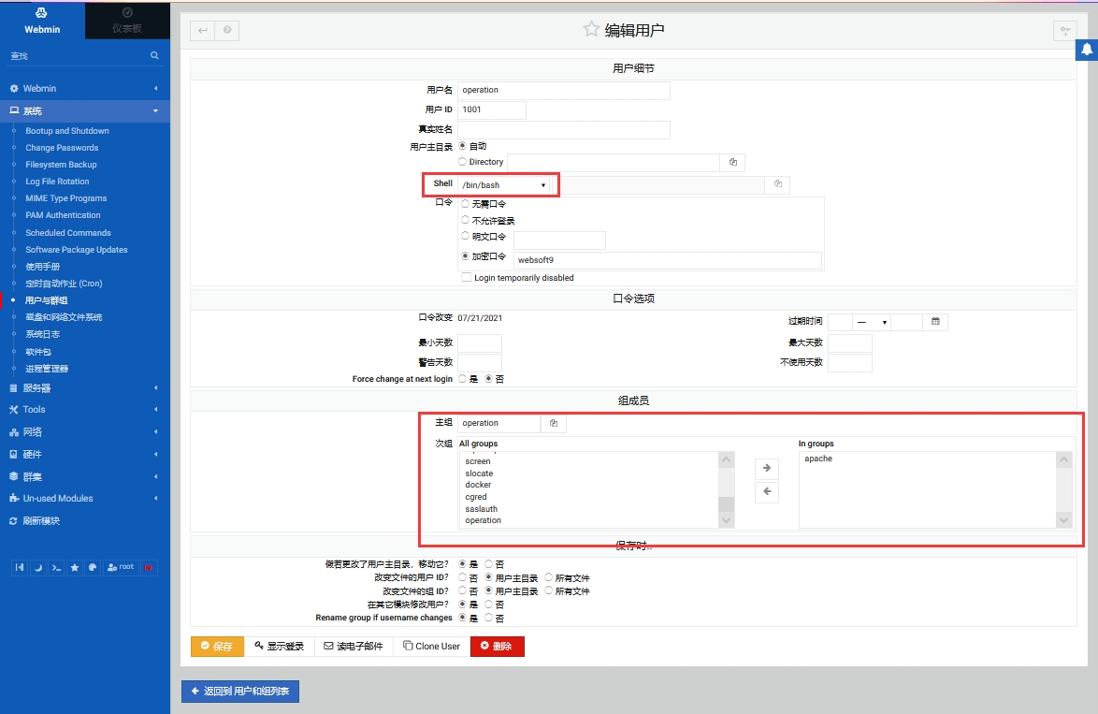Open the expiry month dropdown
The image size is (1098, 714).
point(872,323)
